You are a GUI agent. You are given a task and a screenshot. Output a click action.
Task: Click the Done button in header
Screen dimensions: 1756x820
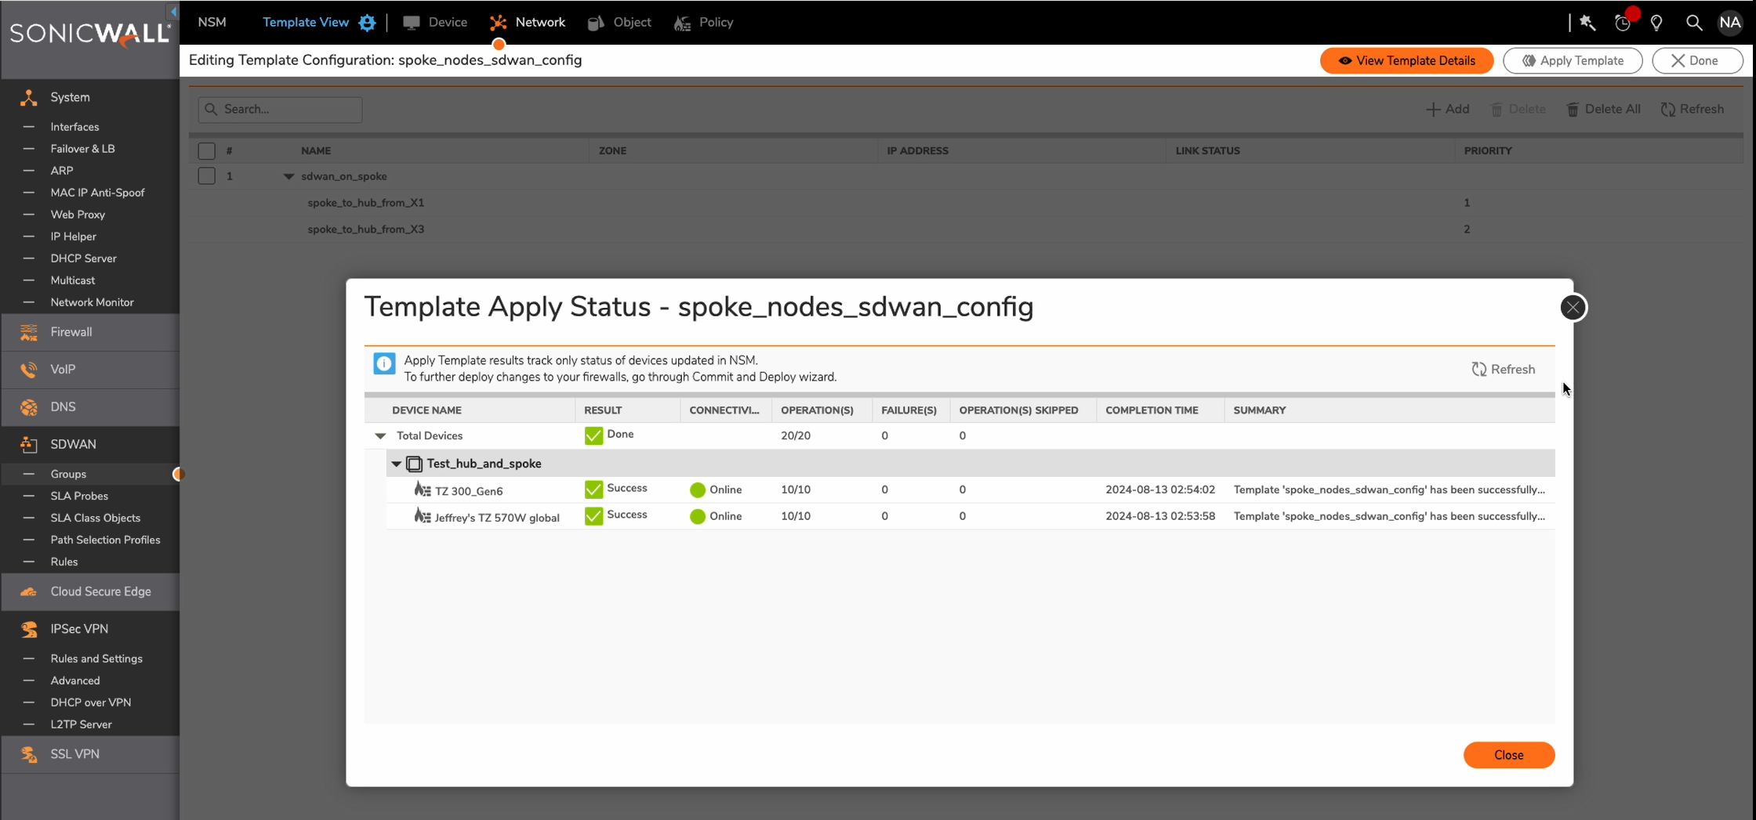tap(1696, 60)
